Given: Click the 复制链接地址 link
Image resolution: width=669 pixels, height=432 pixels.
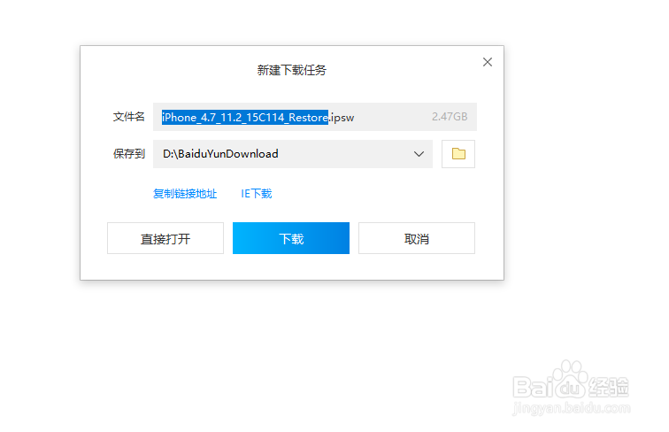Looking at the screenshot, I should pyautogui.click(x=185, y=194).
